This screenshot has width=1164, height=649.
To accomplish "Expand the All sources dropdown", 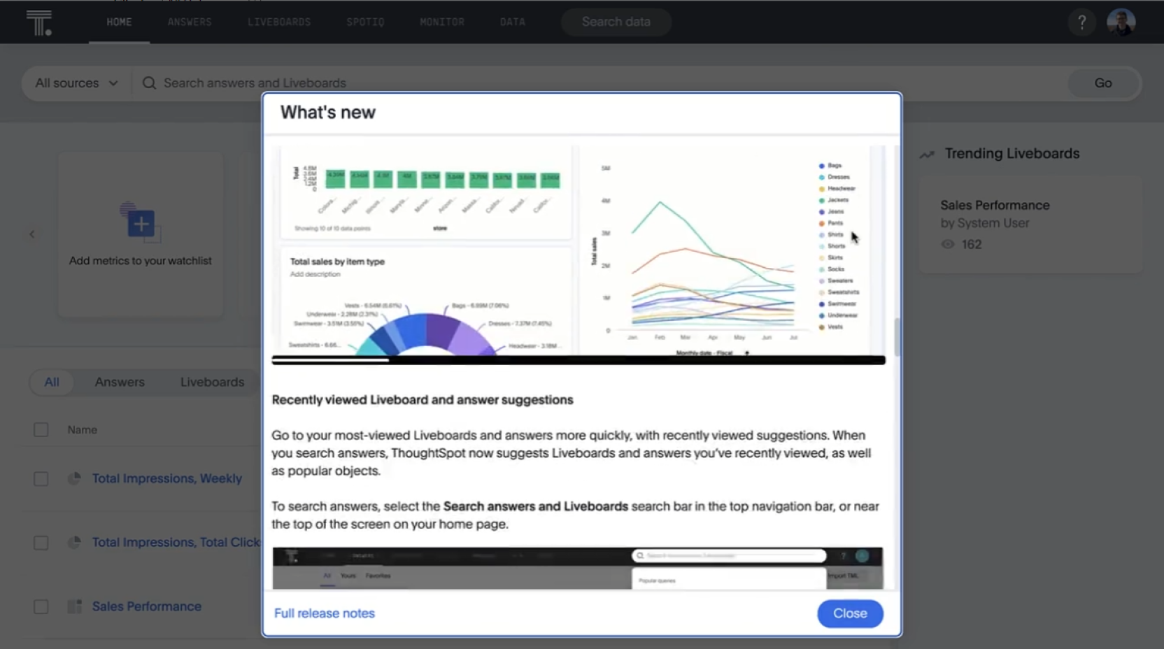I will click(x=76, y=83).
